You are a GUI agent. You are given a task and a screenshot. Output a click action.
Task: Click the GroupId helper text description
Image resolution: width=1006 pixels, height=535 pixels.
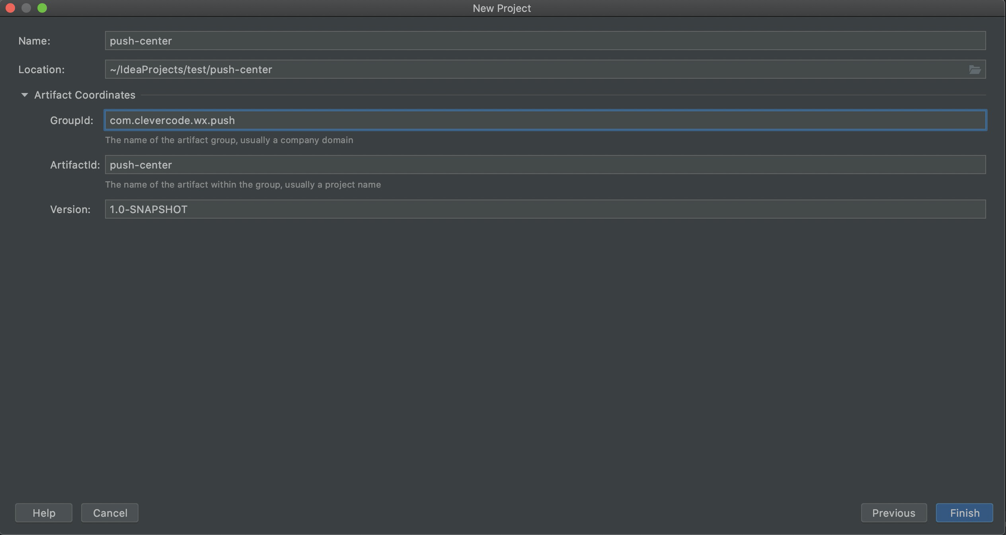229,140
